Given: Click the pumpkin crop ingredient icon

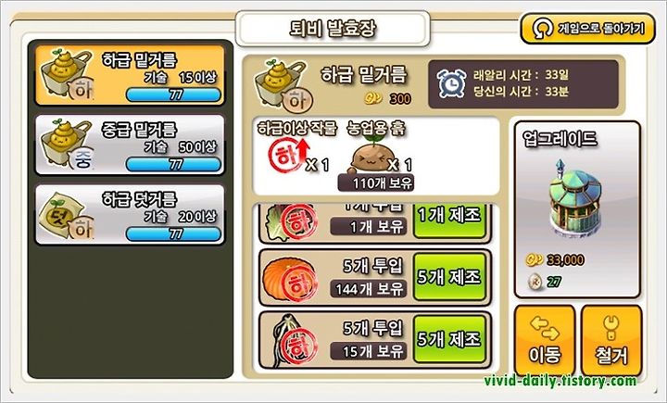Looking at the screenshot, I should 290,279.
